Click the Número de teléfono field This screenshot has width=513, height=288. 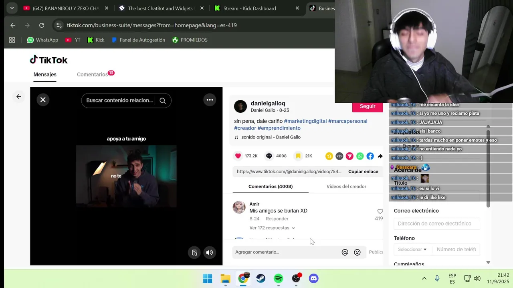(456, 249)
